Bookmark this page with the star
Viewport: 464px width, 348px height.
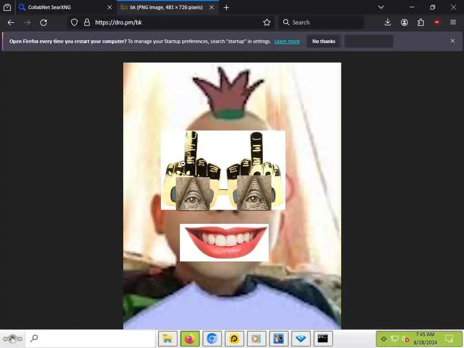pyautogui.click(x=266, y=23)
